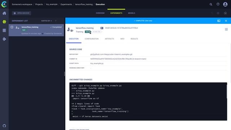The width and height of the screenshot is (231, 130).
Task: Click the archive icon in Open Archive button
Action: coord(14,13)
